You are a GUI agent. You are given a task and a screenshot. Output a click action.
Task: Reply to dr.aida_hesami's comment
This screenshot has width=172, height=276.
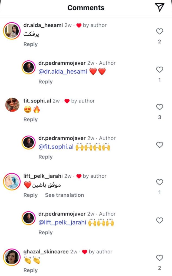(x=31, y=44)
